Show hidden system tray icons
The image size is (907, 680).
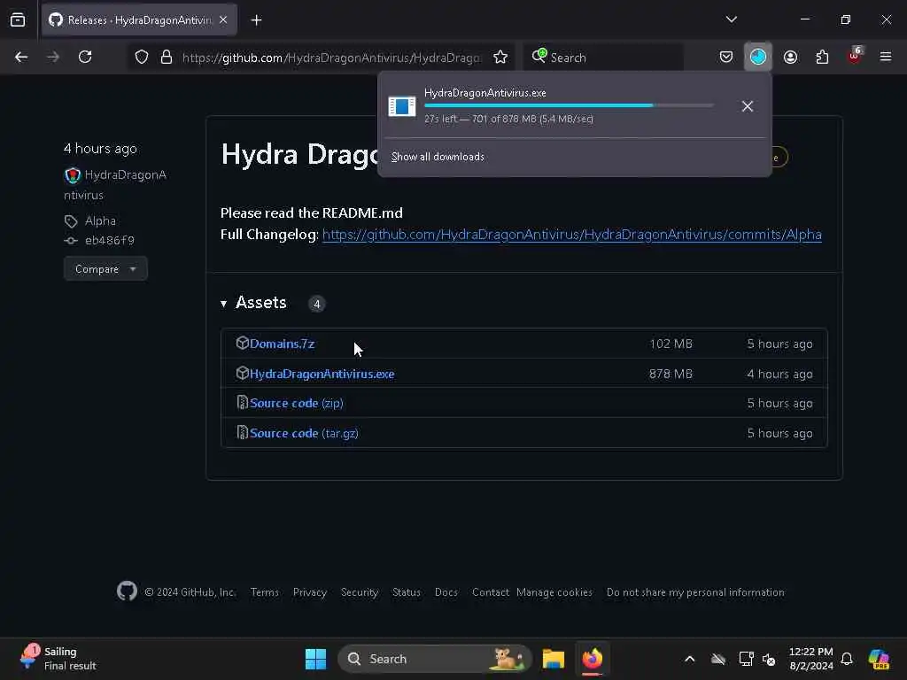coord(689,659)
